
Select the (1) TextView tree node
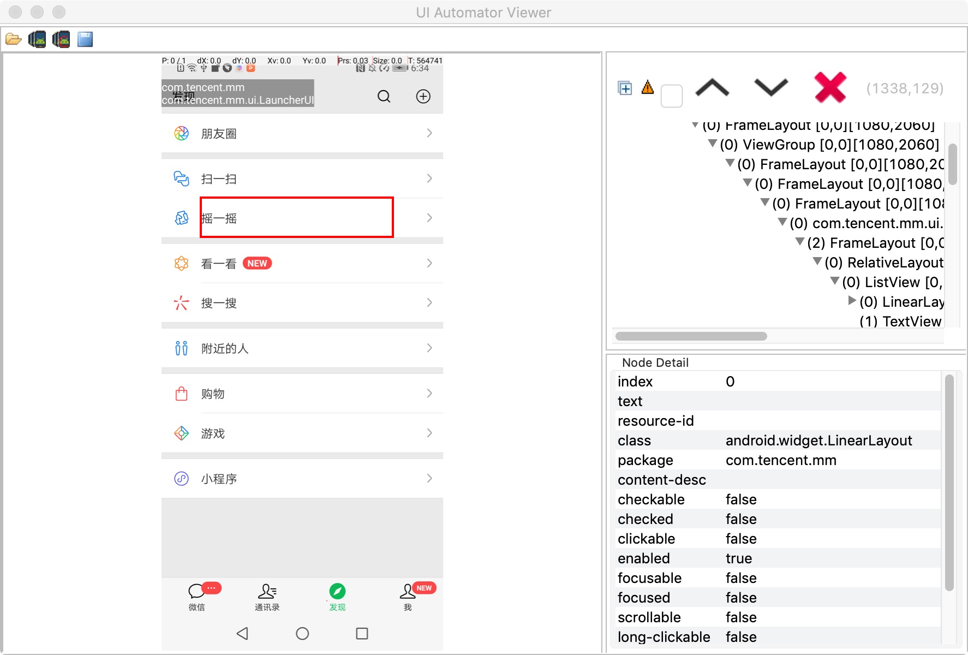901,321
